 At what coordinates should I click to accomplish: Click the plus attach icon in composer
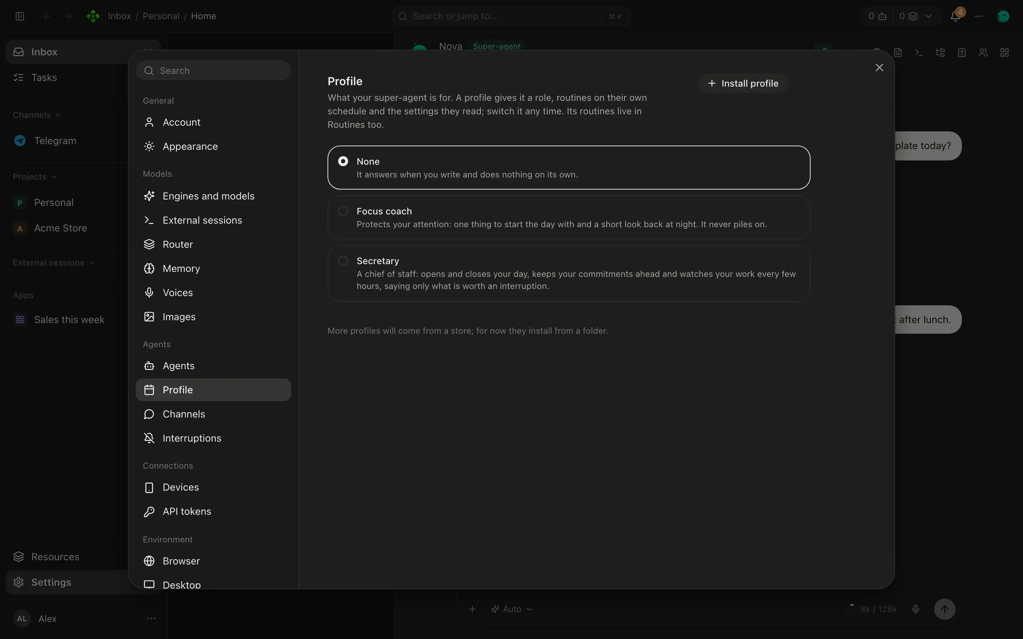[x=473, y=609]
